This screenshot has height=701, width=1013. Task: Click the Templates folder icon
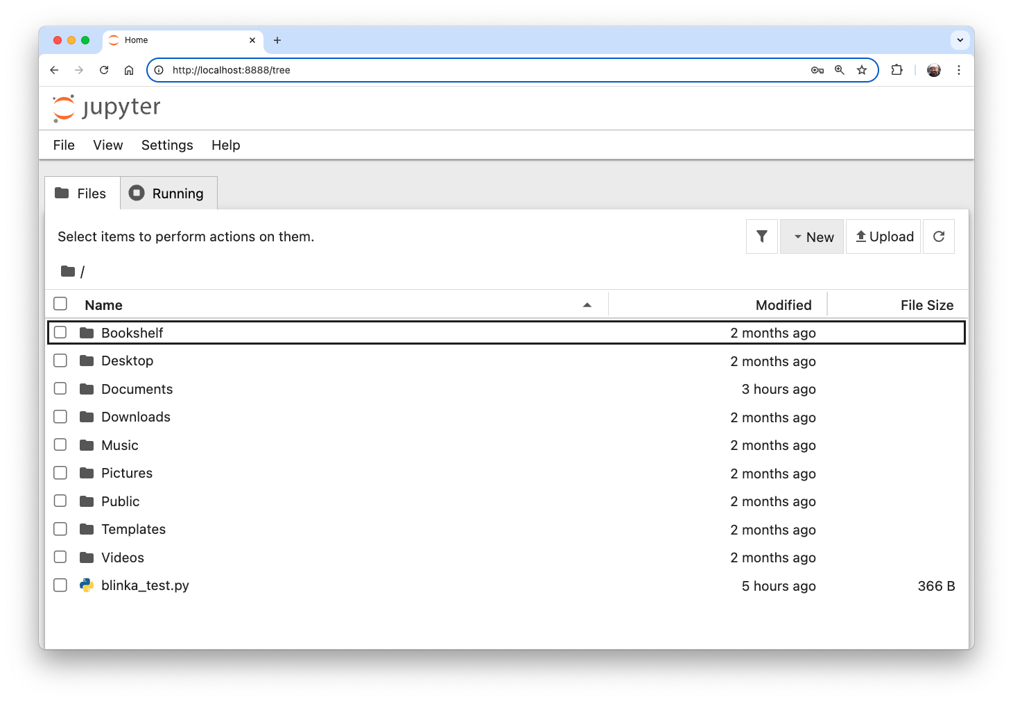(x=87, y=529)
